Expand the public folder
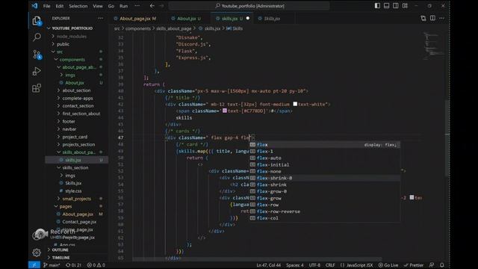The width and height of the screenshot is (478, 269). [x=63, y=44]
